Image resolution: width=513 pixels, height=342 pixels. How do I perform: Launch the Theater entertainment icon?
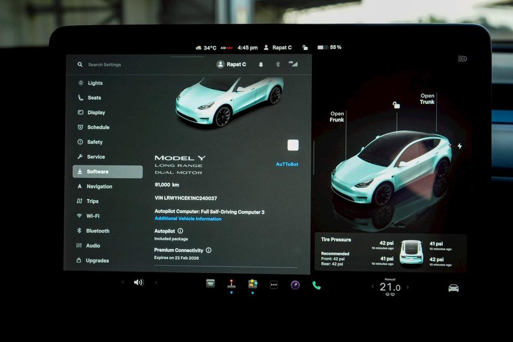coord(252,285)
